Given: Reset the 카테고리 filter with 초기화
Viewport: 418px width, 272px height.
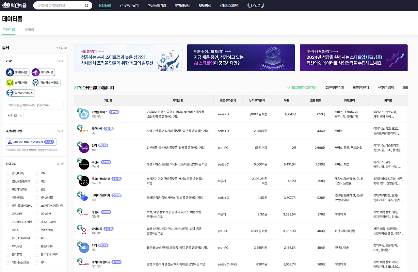Looking at the screenshot, I should pos(60,164).
